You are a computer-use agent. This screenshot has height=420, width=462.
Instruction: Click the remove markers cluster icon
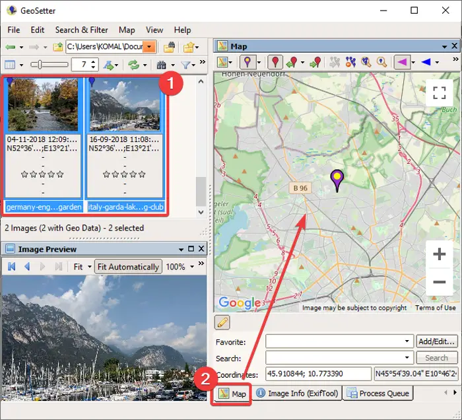[x=350, y=62]
